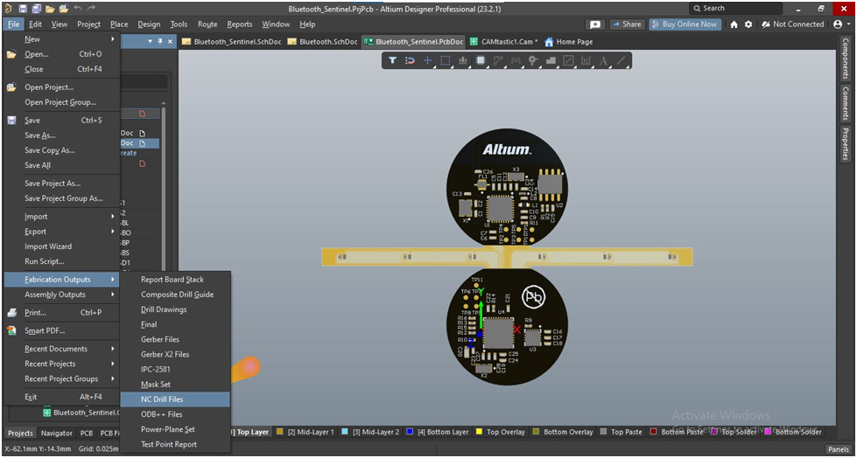857x458 pixels.
Task: Pick the place via tool
Action: pos(533,60)
